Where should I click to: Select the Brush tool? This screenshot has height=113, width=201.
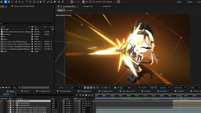click(x=48, y=2)
